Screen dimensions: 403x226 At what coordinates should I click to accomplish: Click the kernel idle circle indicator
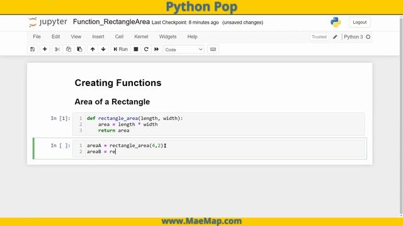coord(368,37)
